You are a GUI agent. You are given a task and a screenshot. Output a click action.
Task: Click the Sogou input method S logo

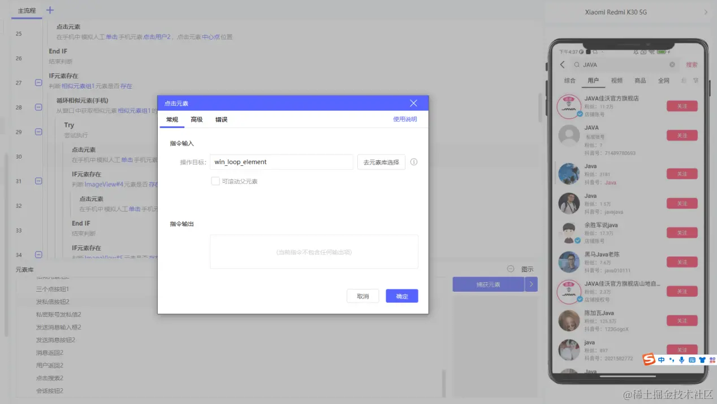coord(649,359)
